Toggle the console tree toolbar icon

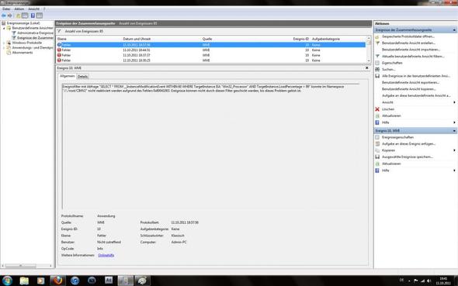click(25, 16)
